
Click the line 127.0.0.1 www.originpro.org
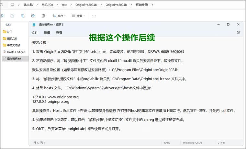(x=55, y=97)
